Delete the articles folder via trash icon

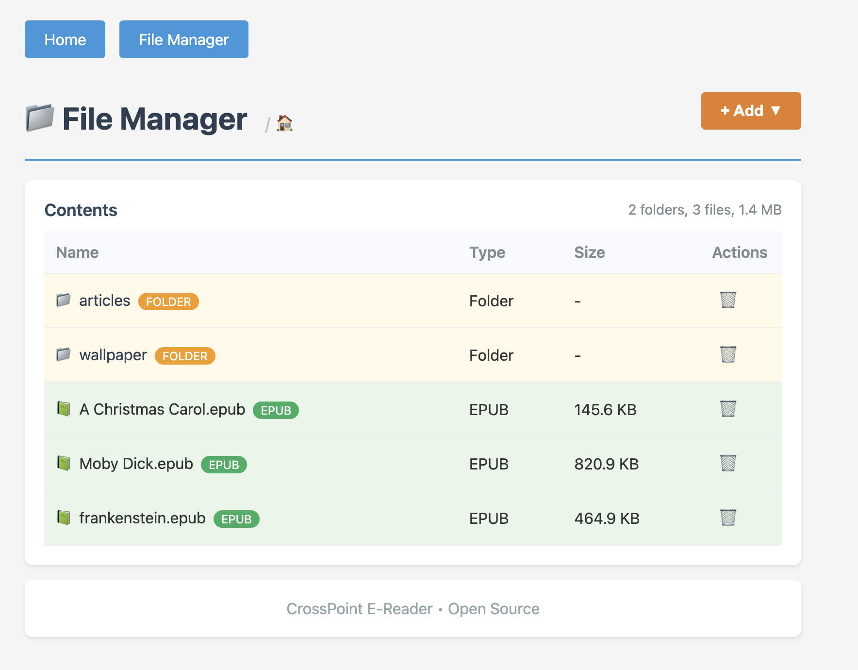[x=727, y=301]
